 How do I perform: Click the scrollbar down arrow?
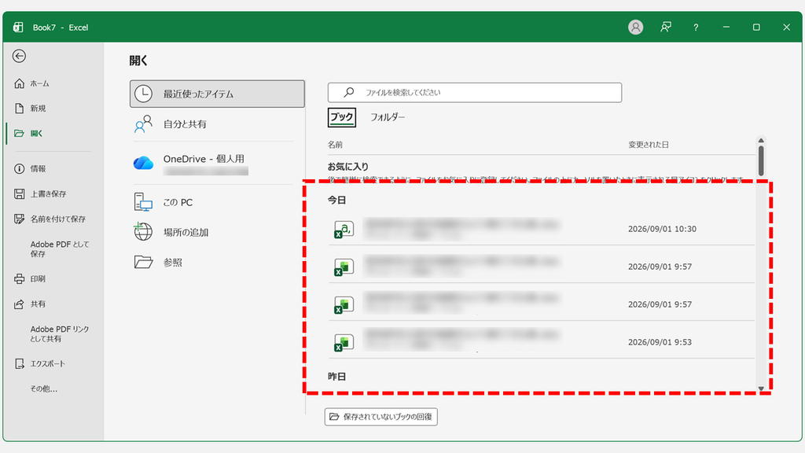click(x=761, y=389)
